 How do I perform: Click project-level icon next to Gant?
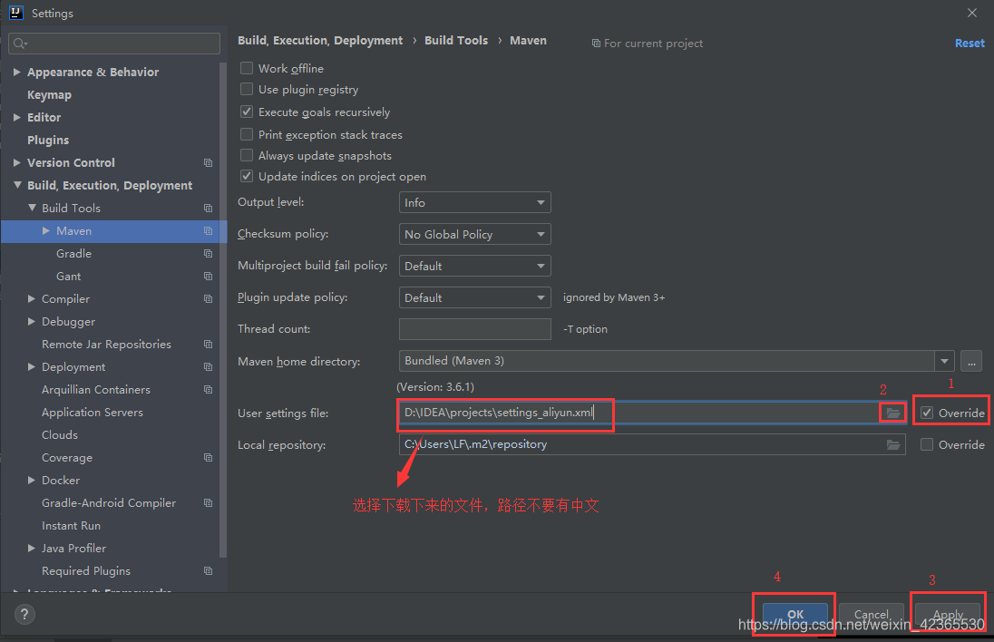coord(208,277)
